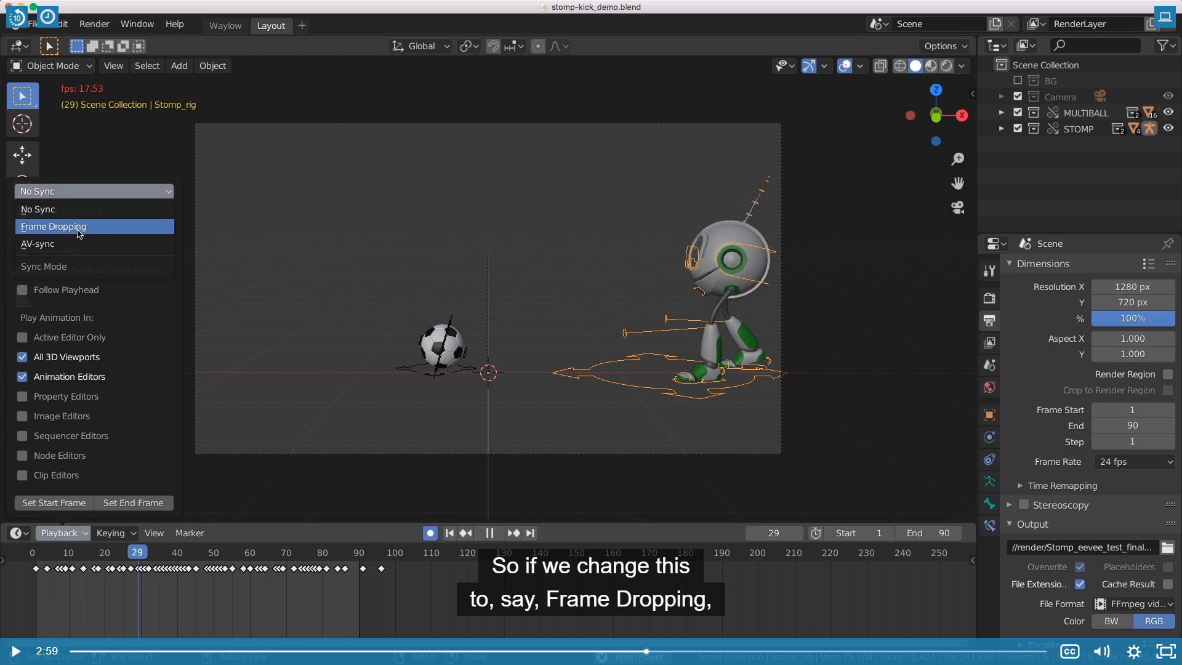The image size is (1182, 665).
Task: Pause the timeline animation playback
Action: (489, 533)
